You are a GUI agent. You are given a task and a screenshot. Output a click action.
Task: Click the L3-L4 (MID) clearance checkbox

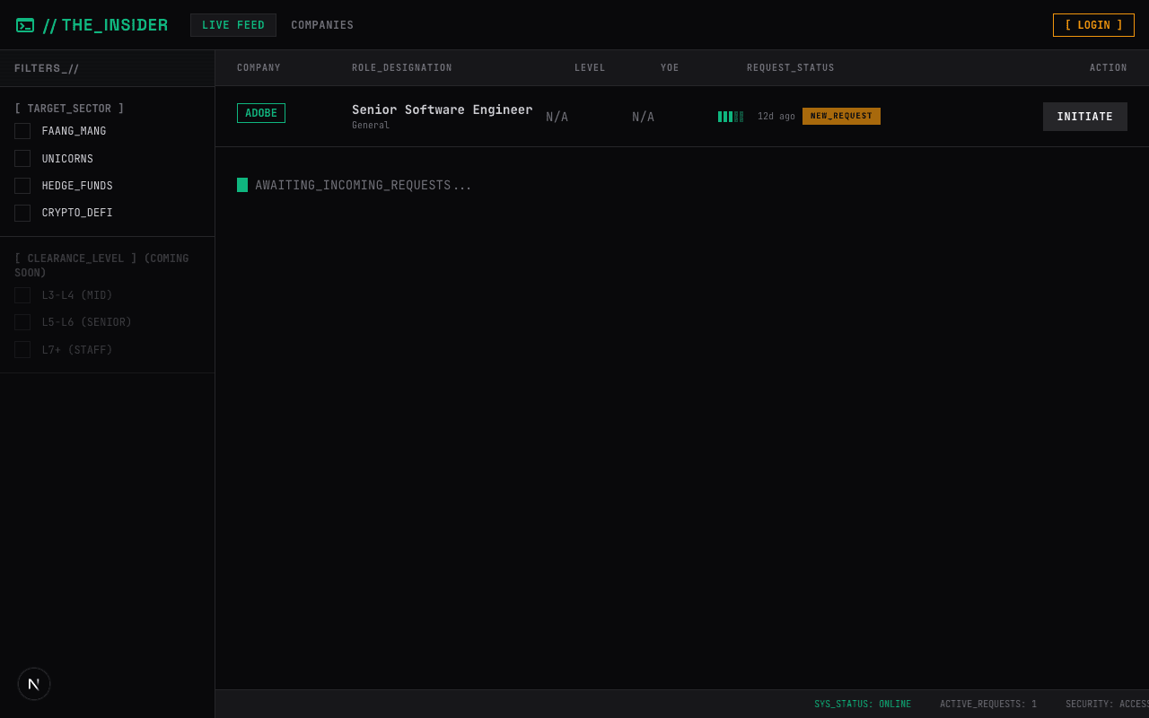(x=22, y=294)
